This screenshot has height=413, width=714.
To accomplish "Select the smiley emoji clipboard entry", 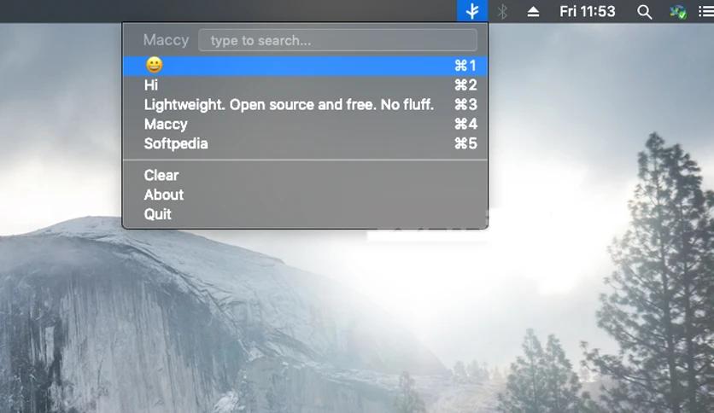I will tap(305, 66).
